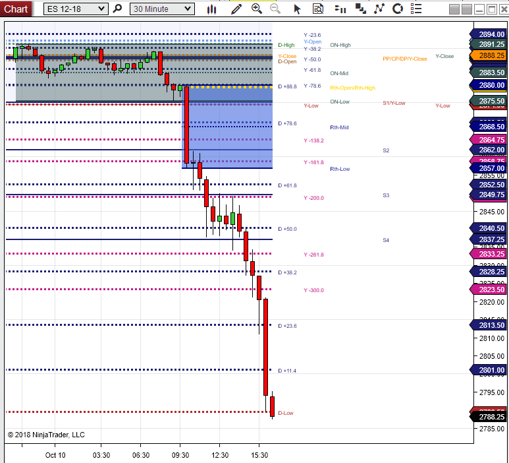The height and width of the screenshot is (463, 509).
Task: Maximize the chart window
Action: pos(492,9)
